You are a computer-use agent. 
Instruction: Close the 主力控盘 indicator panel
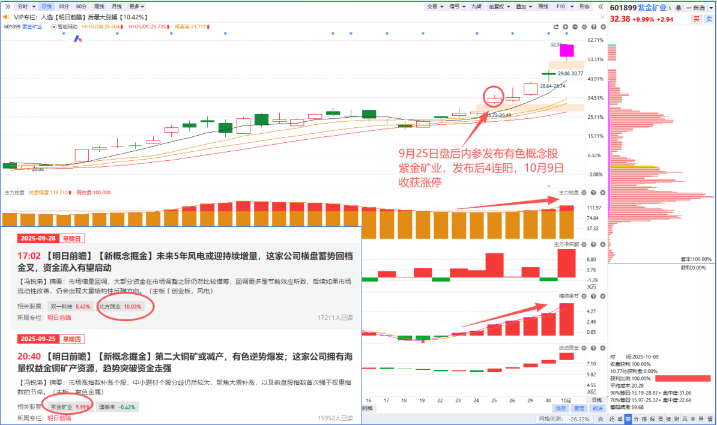(603, 193)
